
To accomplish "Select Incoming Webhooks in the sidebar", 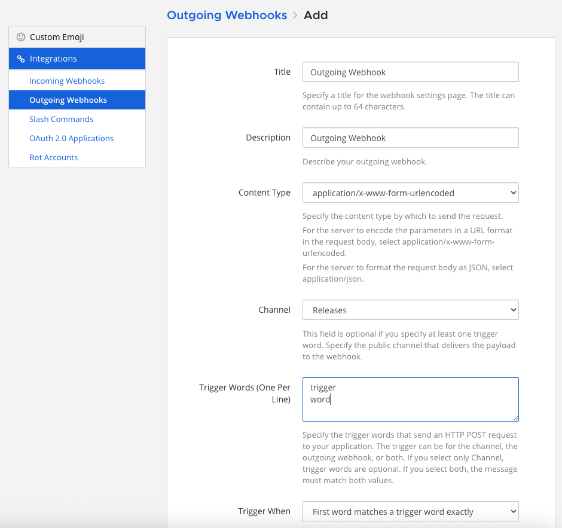I will (66, 80).
